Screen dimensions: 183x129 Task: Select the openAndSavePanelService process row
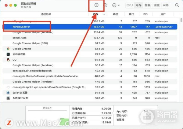coord(90,87)
